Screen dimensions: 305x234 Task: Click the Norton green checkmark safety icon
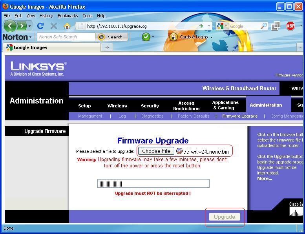point(146,37)
